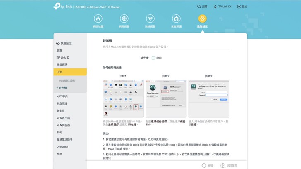Open the 無線網路 Wi-Fi icon
Screen dimensions: 301x169
tap(150, 19)
